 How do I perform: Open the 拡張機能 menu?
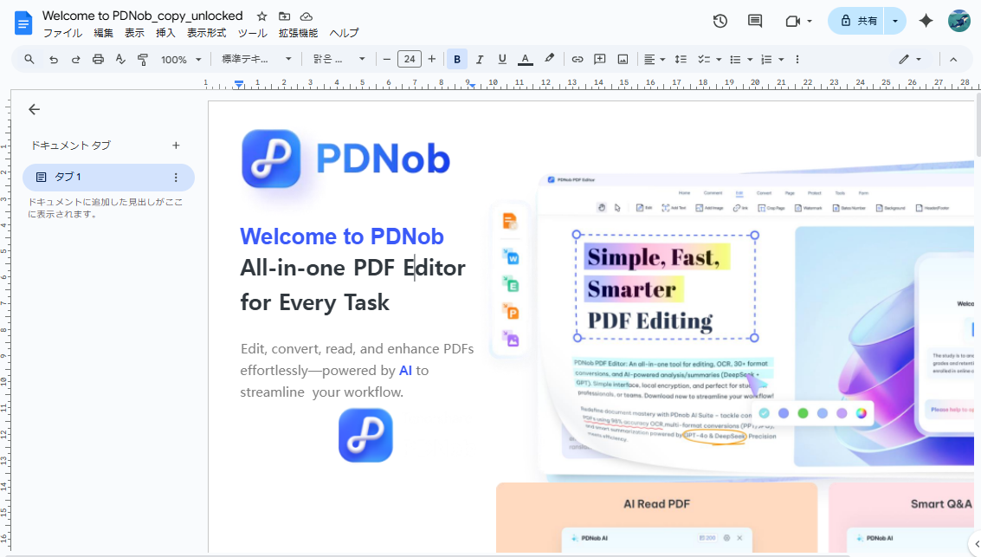[x=298, y=33]
